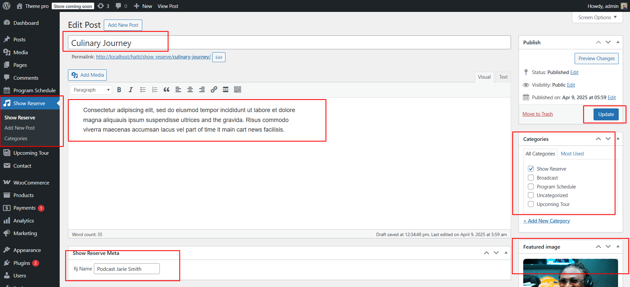Toggle the toolbar kitchen sink icon
The image size is (630, 287).
tap(237, 90)
